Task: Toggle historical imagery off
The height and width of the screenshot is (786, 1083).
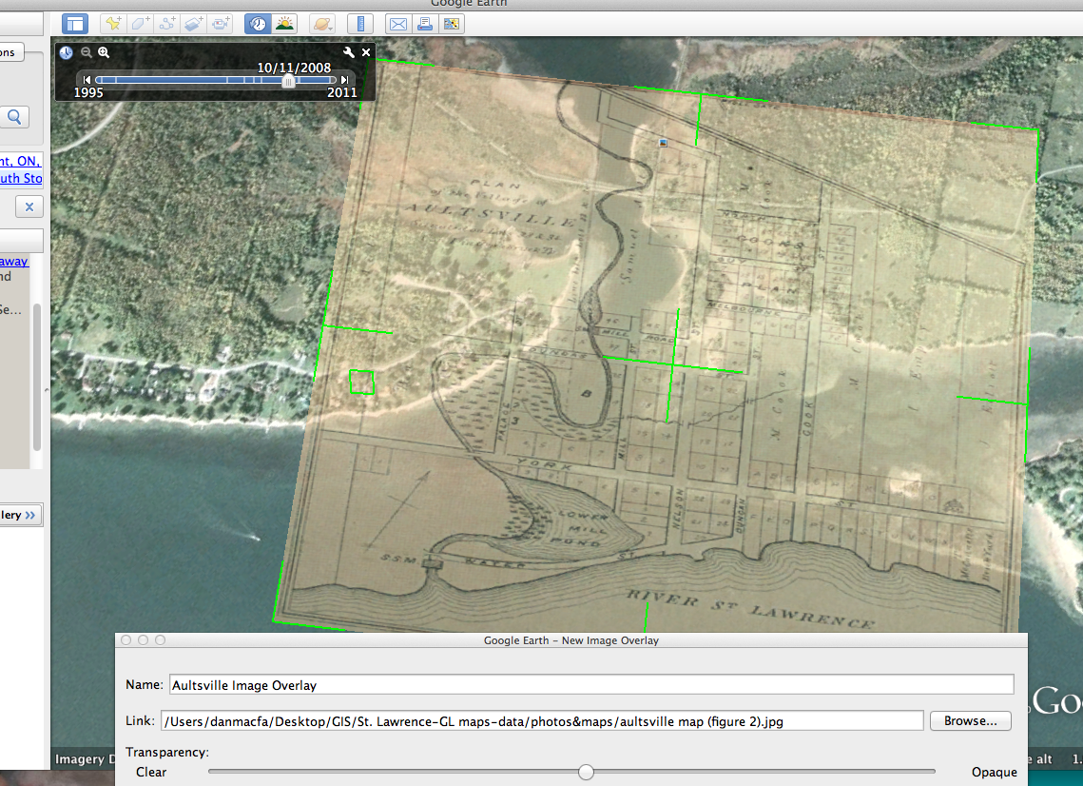Action: point(257,23)
